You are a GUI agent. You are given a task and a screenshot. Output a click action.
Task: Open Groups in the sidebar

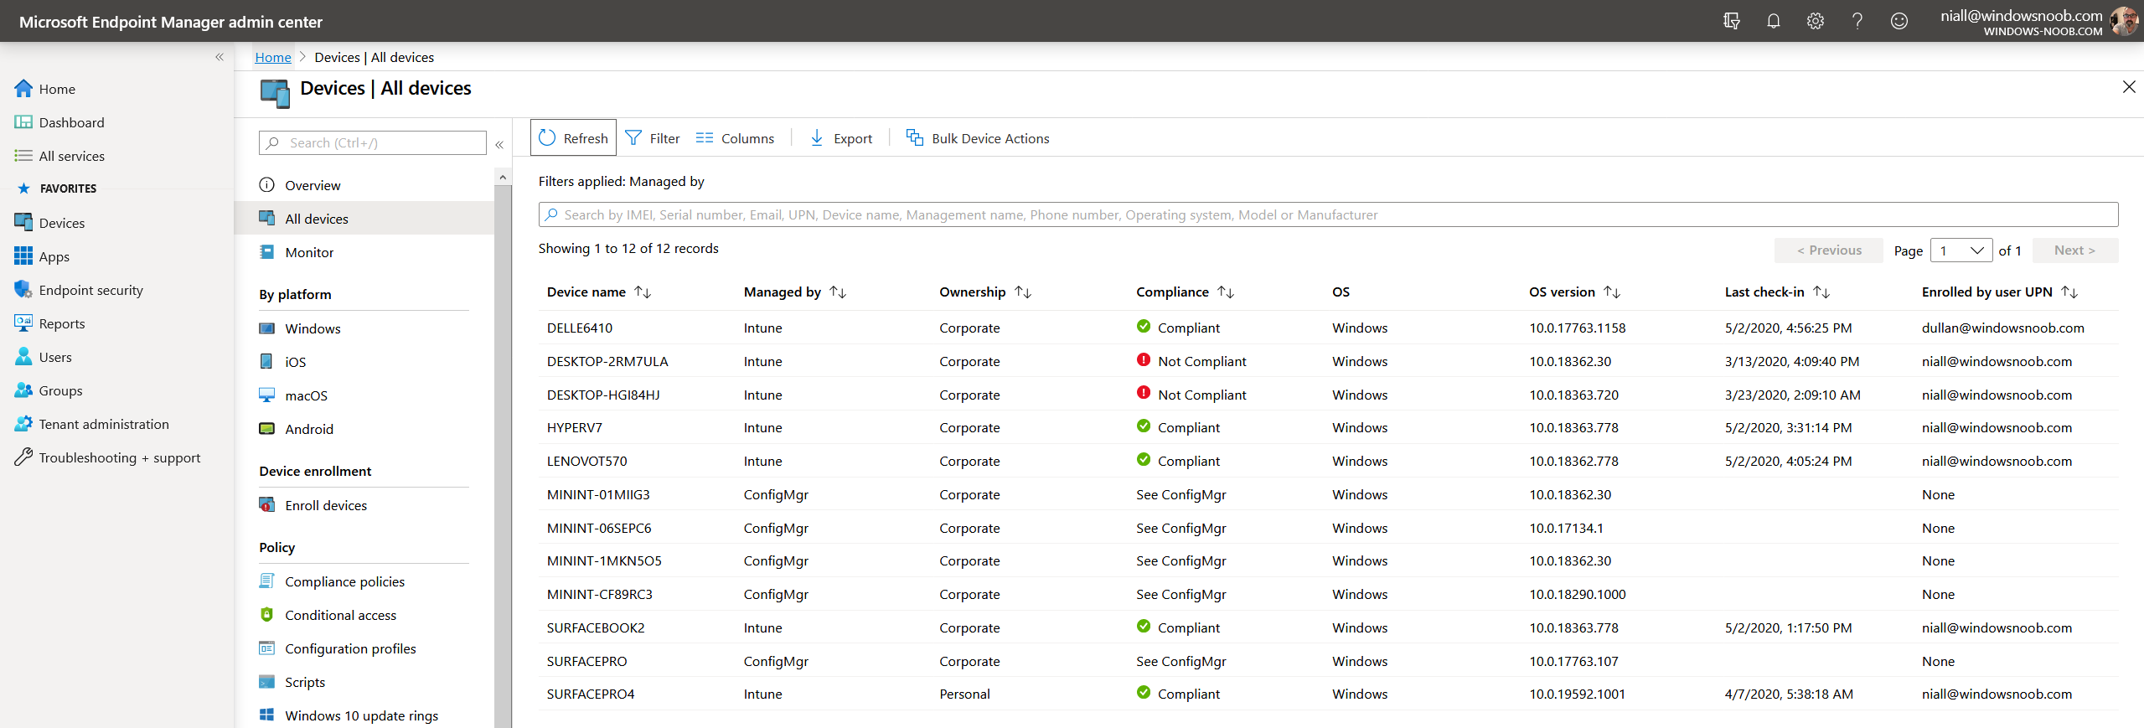[x=49, y=390]
